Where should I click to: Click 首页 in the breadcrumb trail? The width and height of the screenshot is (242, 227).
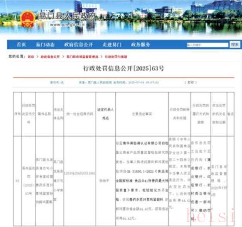[x=30, y=56]
